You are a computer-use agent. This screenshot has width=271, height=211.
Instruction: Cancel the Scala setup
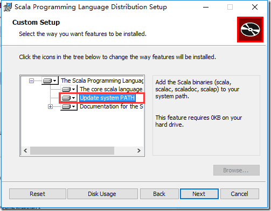[x=240, y=194]
